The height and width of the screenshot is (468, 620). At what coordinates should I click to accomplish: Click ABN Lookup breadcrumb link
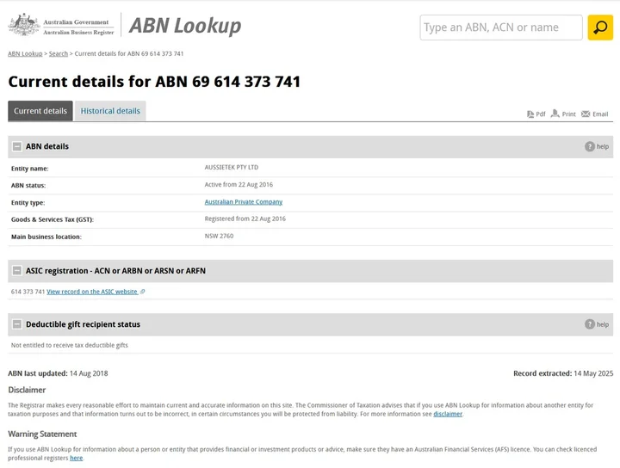pyautogui.click(x=25, y=53)
